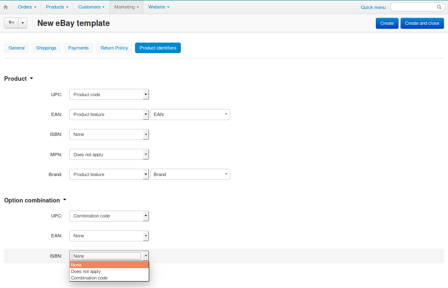Close the open Option combination ISBN dropdown
Viewport: 448px width, 288px height.
109,256
